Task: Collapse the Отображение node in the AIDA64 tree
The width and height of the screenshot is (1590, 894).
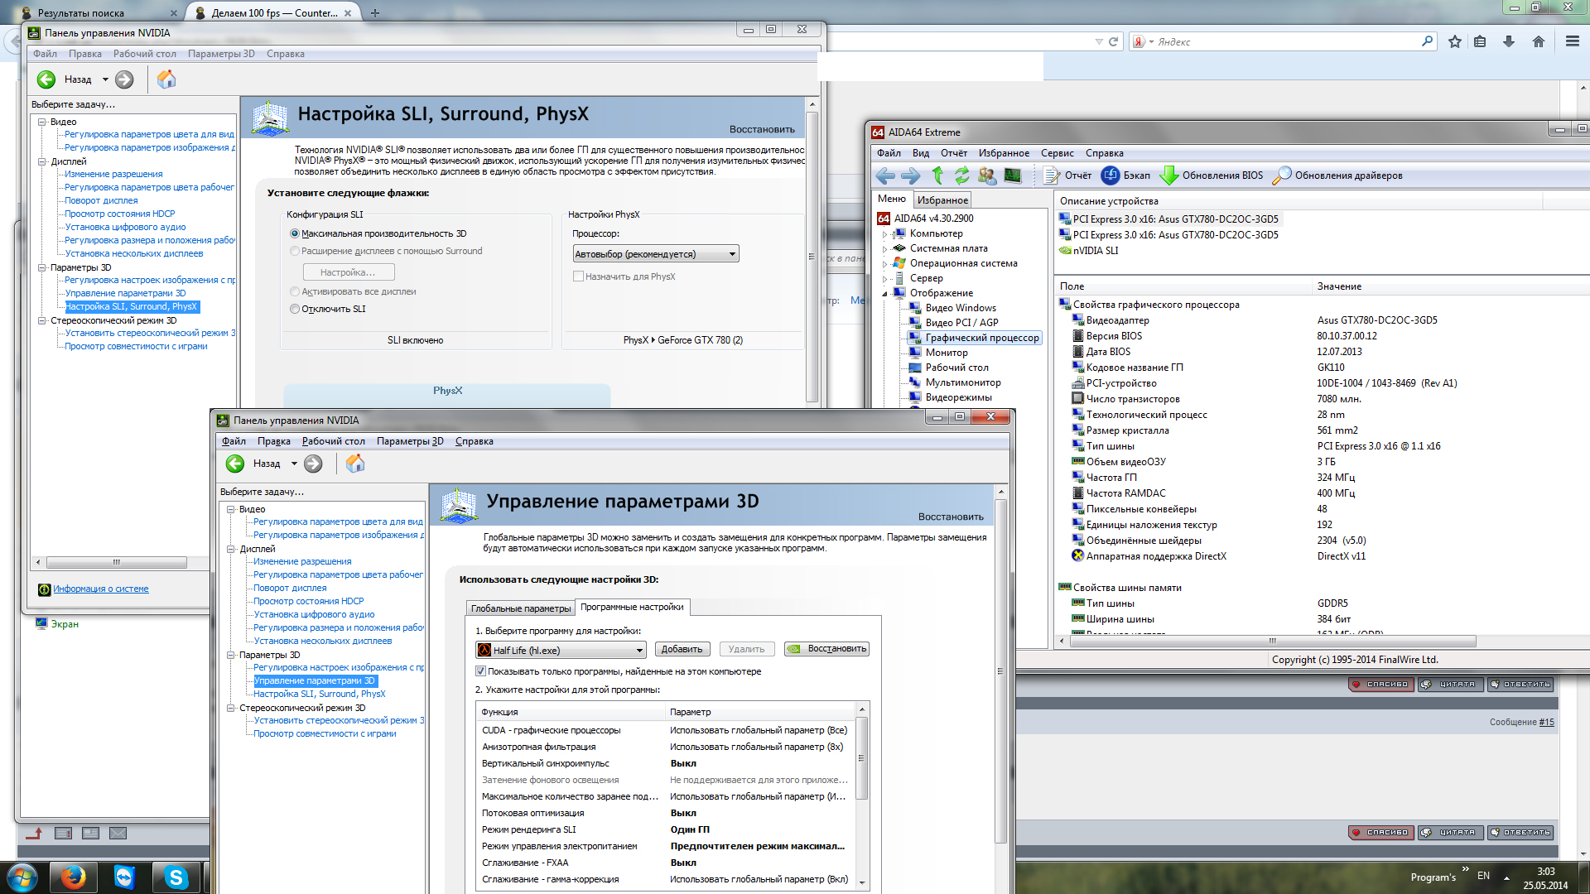Action: coord(884,294)
